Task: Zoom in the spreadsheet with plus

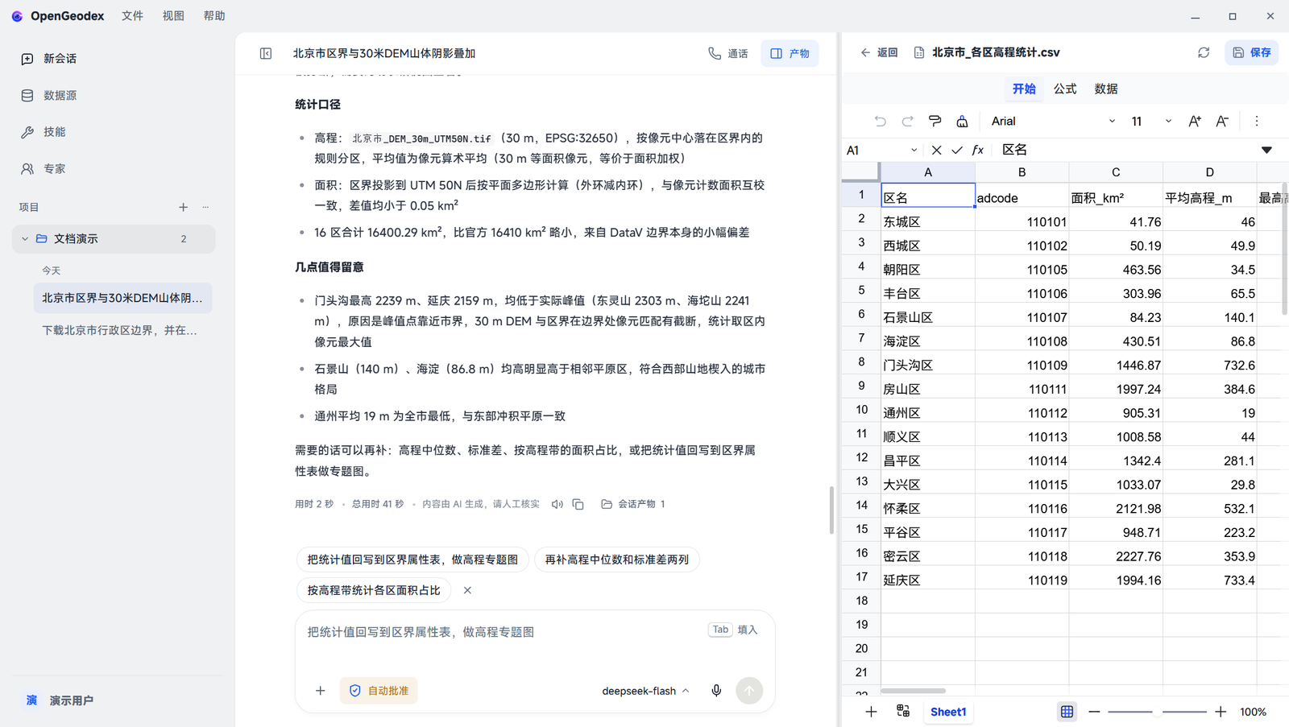Action: tap(1221, 712)
